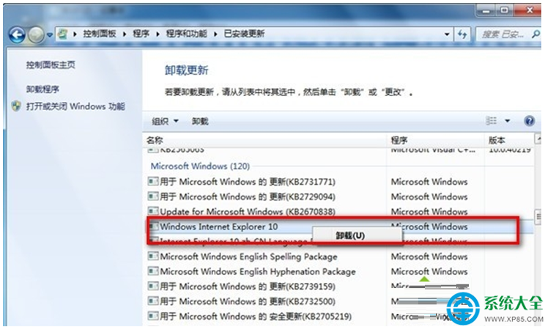Collapse the Microsoft Windows (120) group
Image resolution: width=545 pixels, height=327 pixels.
click(200, 166)
